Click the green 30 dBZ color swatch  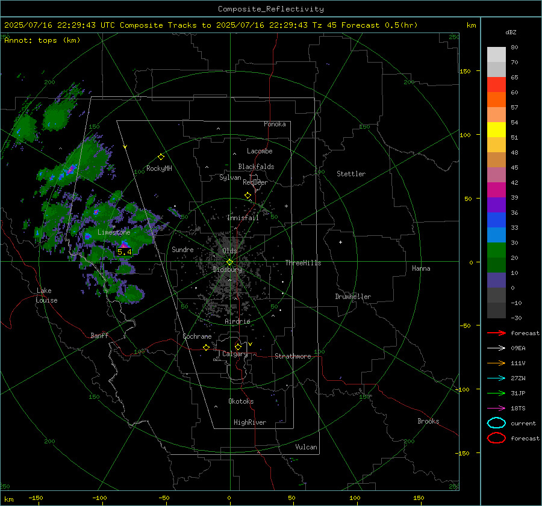pos(496,250)
